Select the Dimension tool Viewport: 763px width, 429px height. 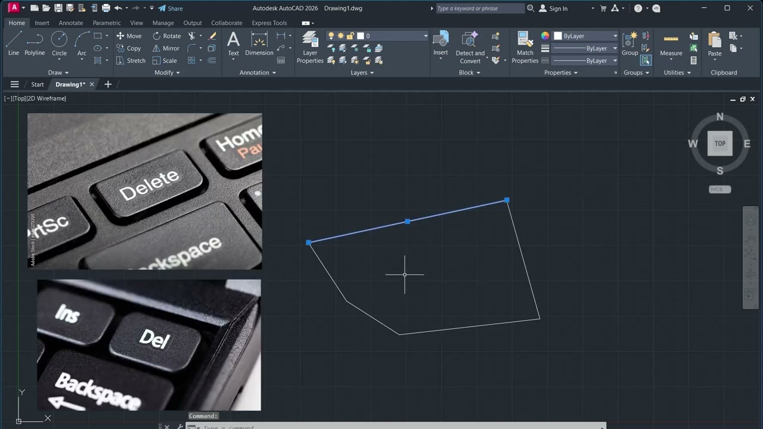pyautogui.click(x=259, y=44)
